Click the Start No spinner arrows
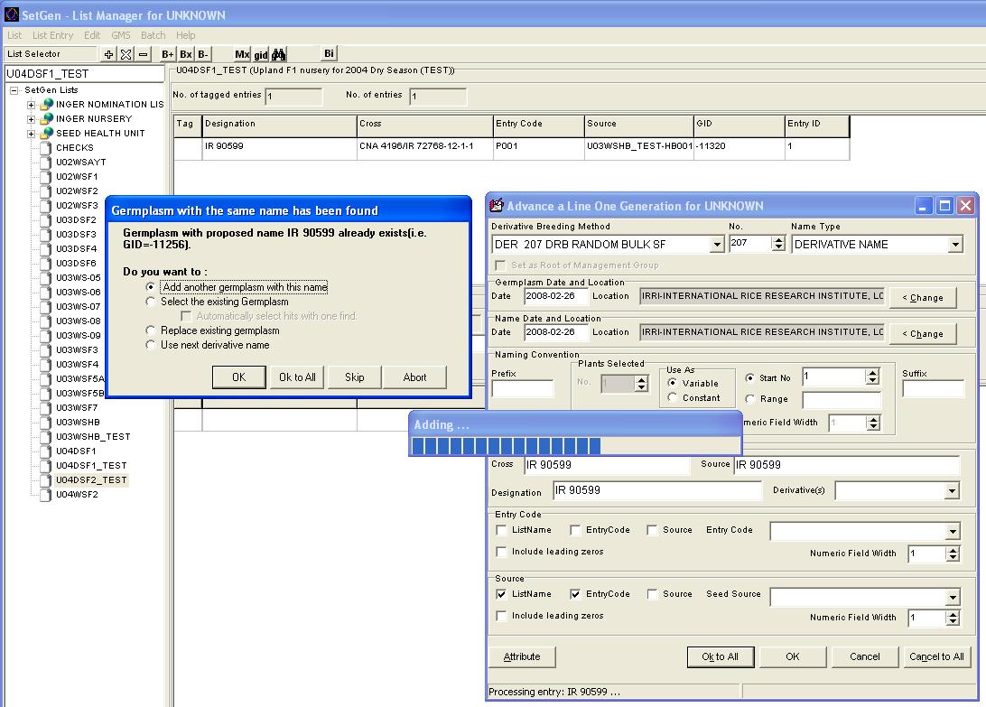Viewport: 986px width, 707px height. [871, 377]
